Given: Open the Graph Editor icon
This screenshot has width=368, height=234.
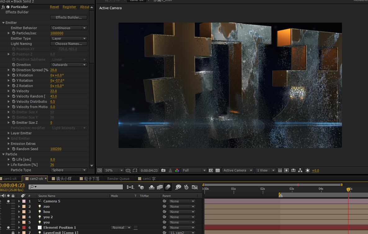Looking at the screenshot, I should pos(195,187).
